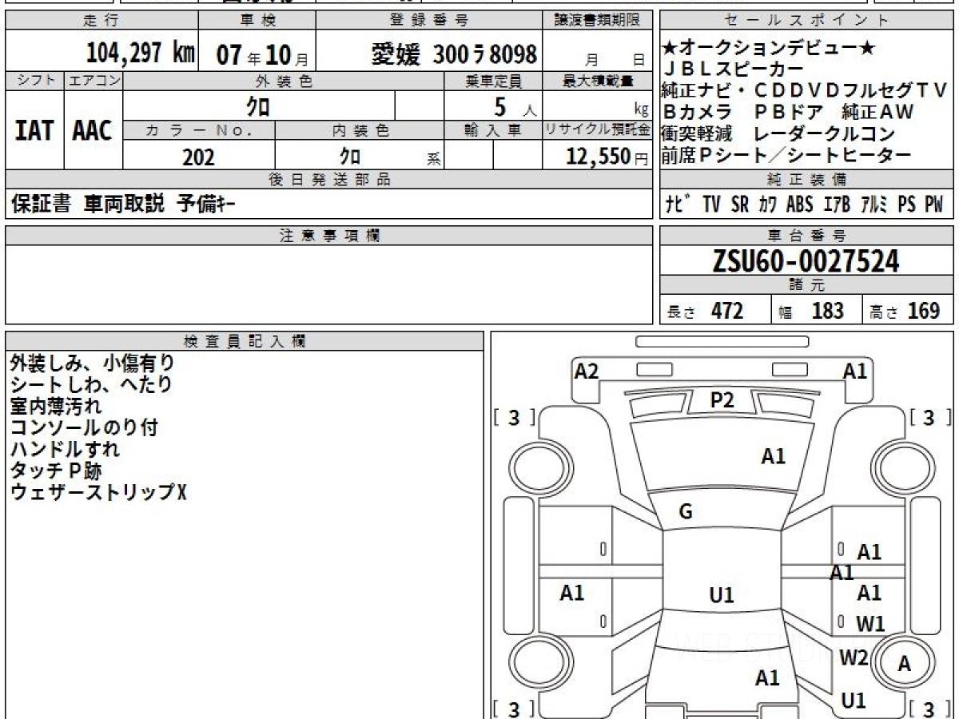The height and width of the screenshot is (719, 959).
Task: Click the AAC air-conditioner value
Action: pyautogui.click(x=93, y=130)
